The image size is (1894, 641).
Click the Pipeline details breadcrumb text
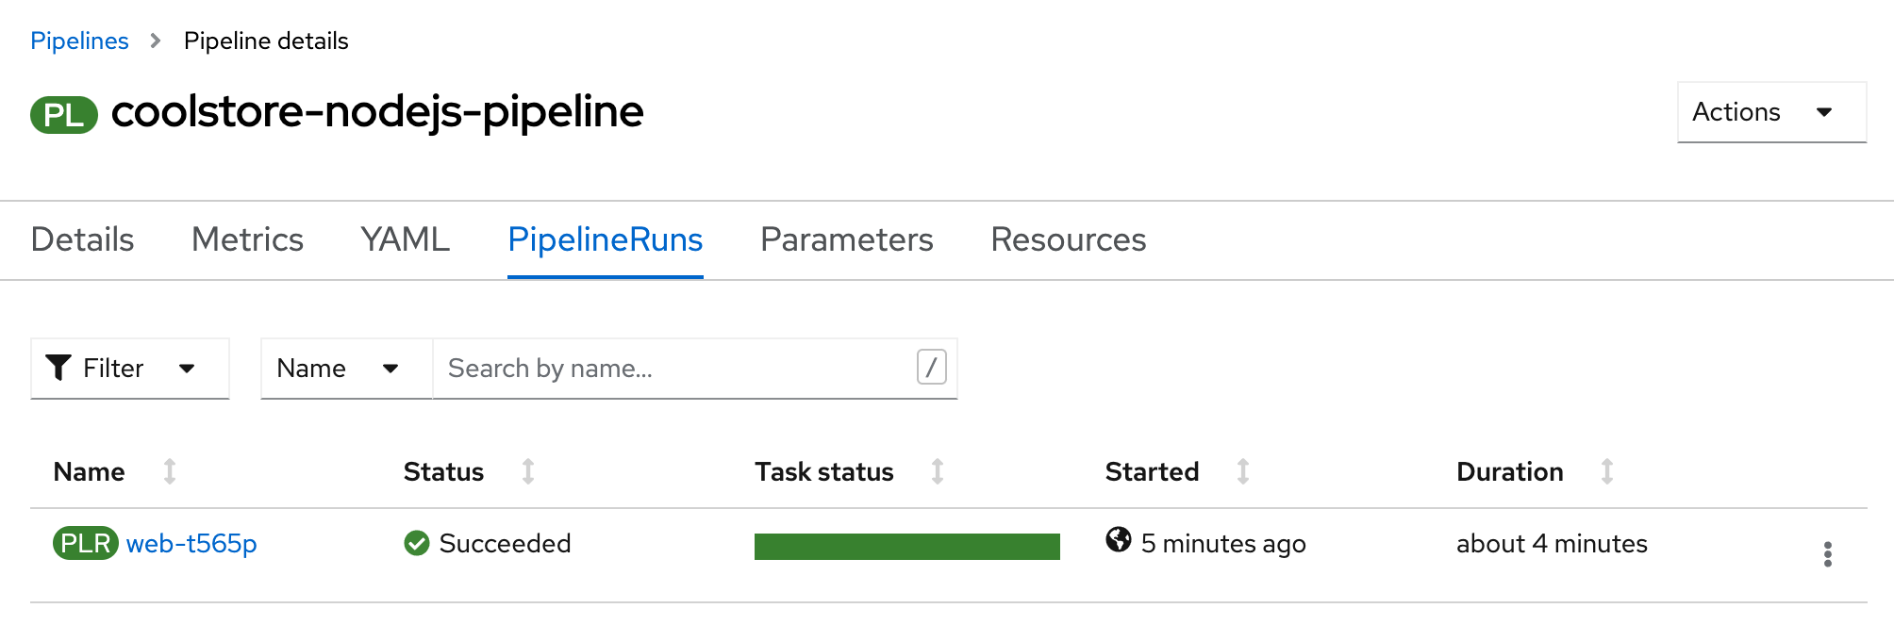tap(266, 41)
